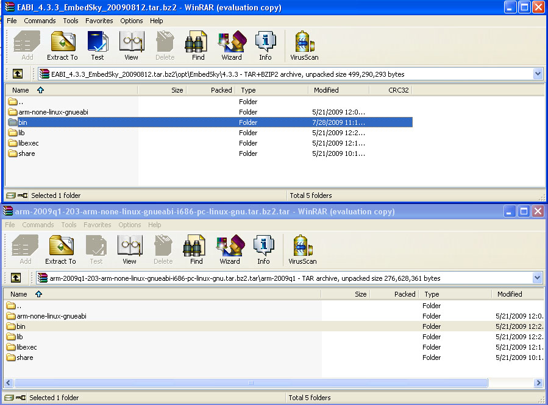The width and height of the screenshot is (548, 405).
Task: Sort by Name column in top window
Action: click(x=72, y=90)
